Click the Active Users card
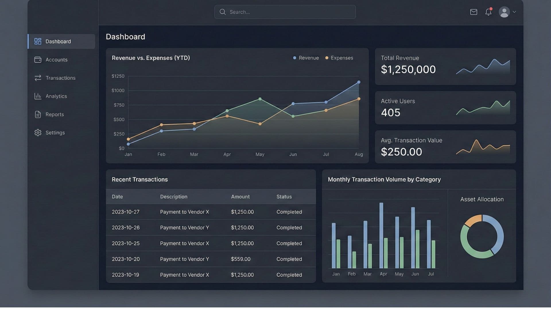Screen dimensions: 551x310 pos(445,108)
